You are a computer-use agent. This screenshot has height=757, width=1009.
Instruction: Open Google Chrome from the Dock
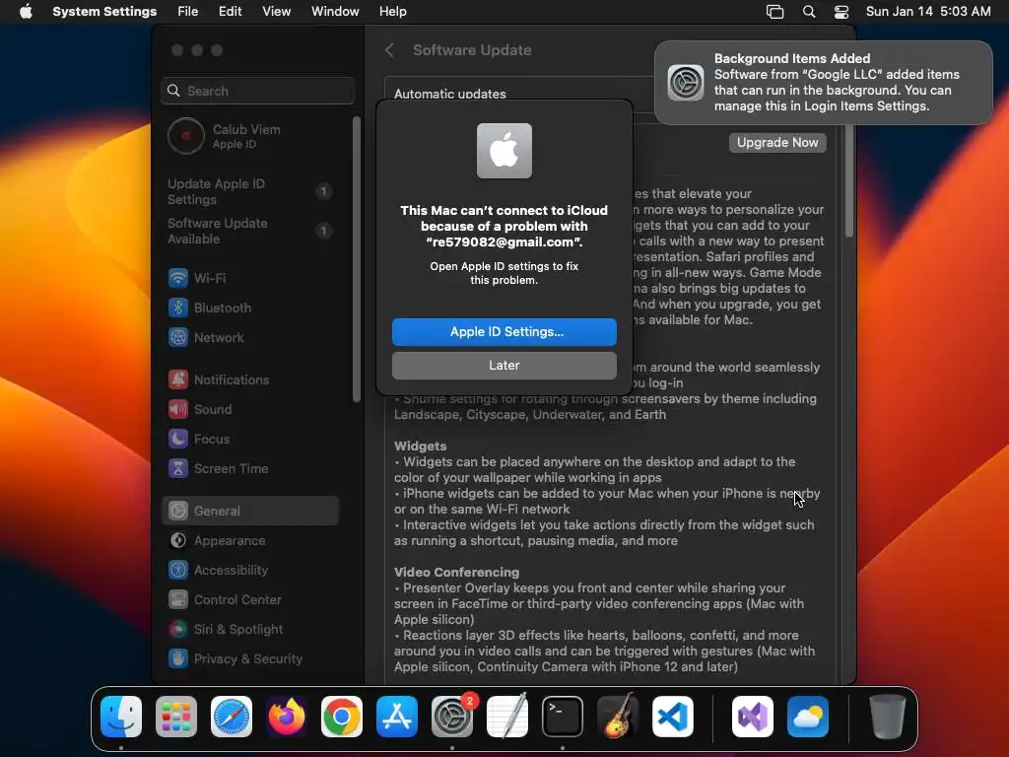click(342, 717)
